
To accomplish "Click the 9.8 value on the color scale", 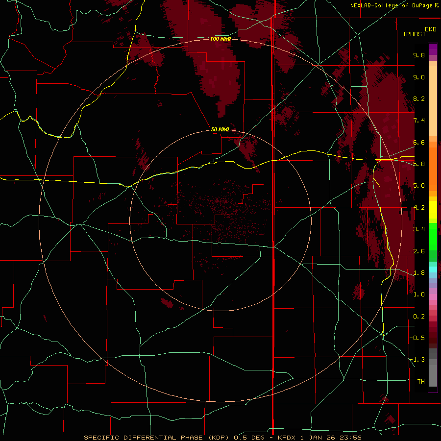I will (419, 55).
